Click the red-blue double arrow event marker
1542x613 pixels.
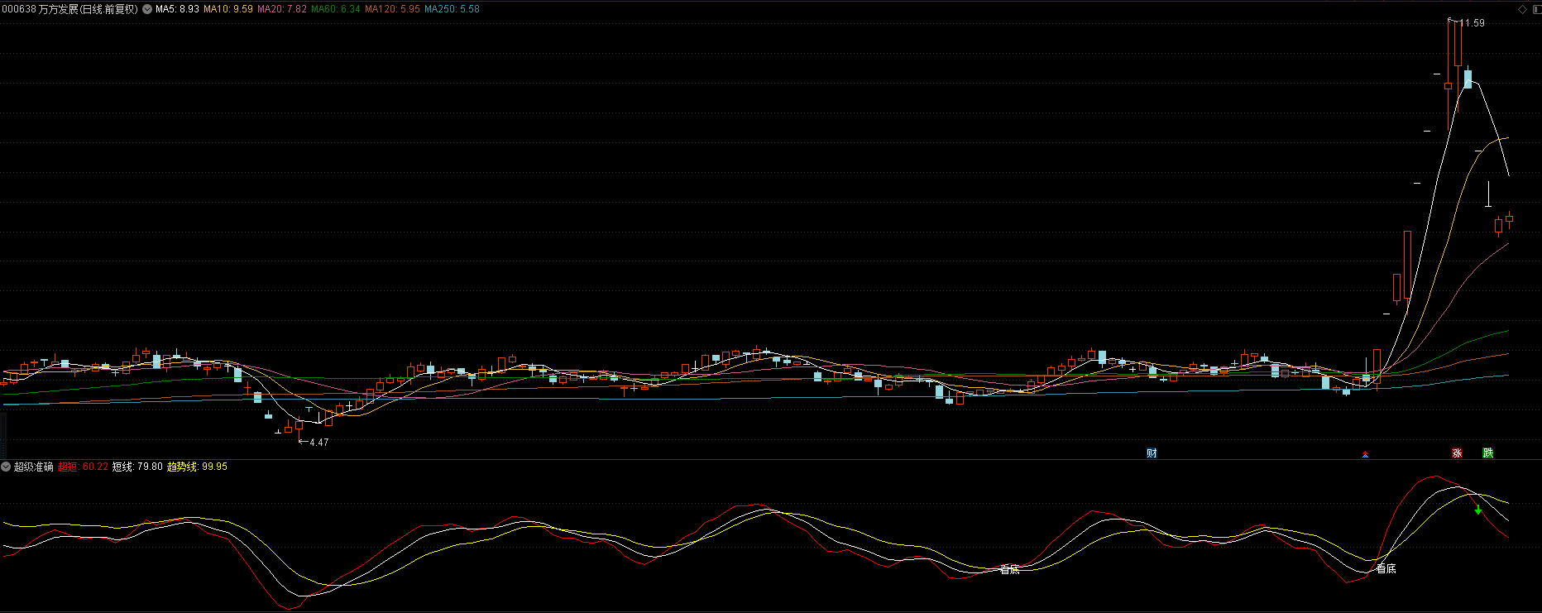tap(1365, 454)
